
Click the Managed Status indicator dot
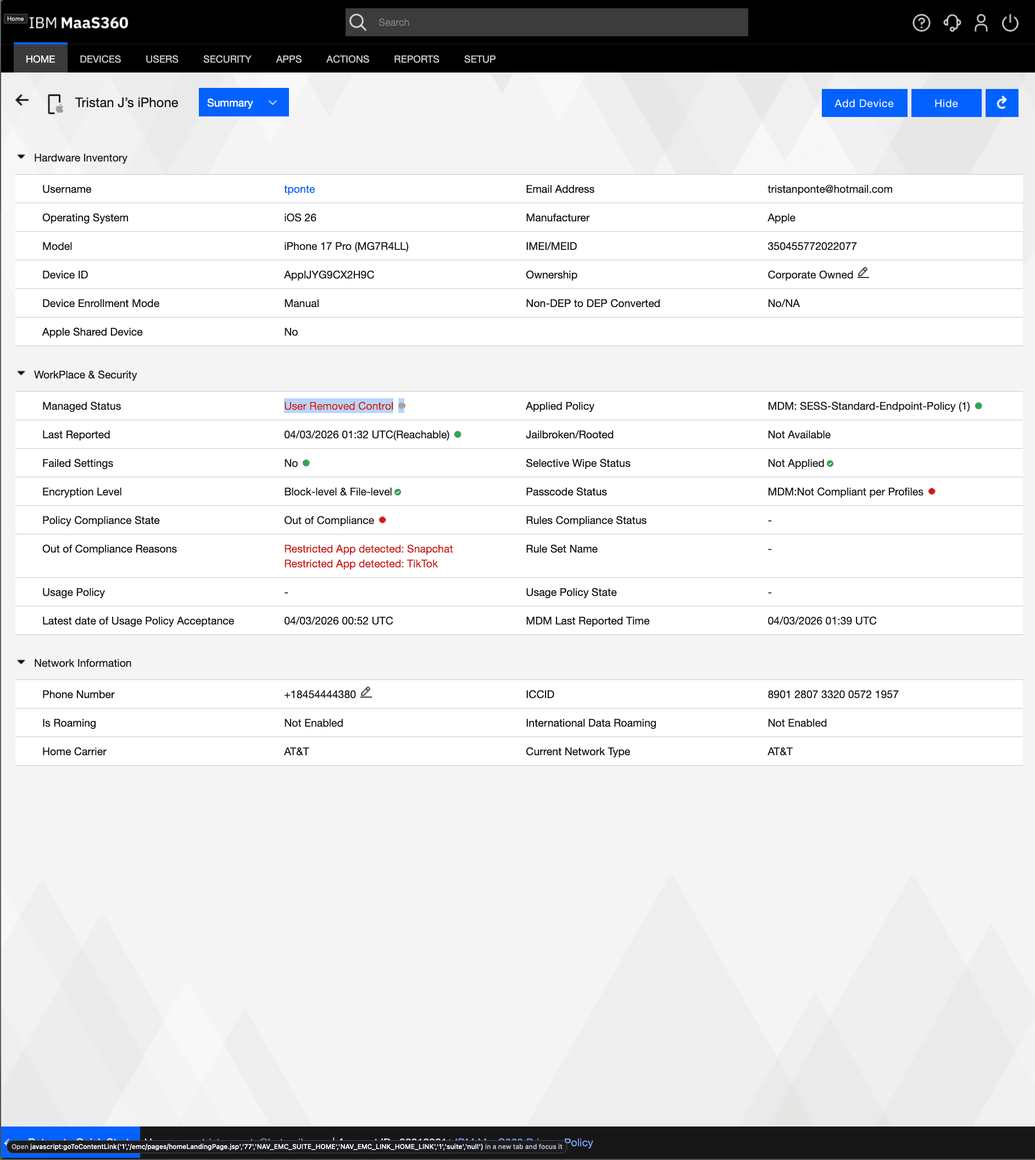[x=402, y=406]
